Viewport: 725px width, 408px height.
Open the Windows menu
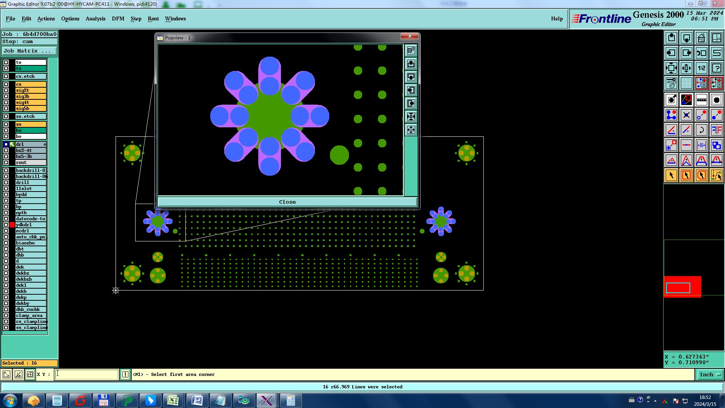tap(175, 19)
